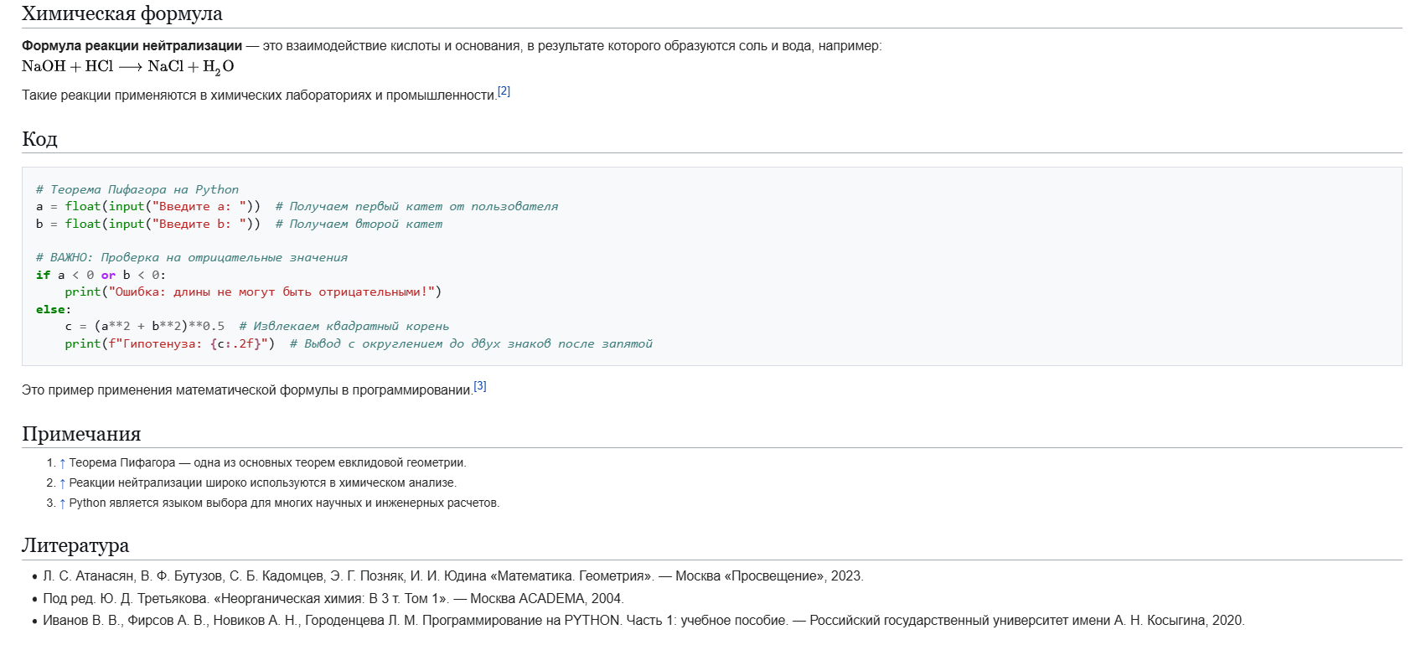
Task: Click the Третьякова "Неорганическая химия" entry
Action: [333, 598]
